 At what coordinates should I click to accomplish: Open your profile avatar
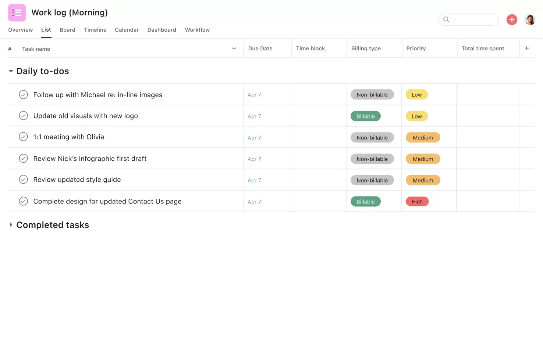click(x=530, y=19)
